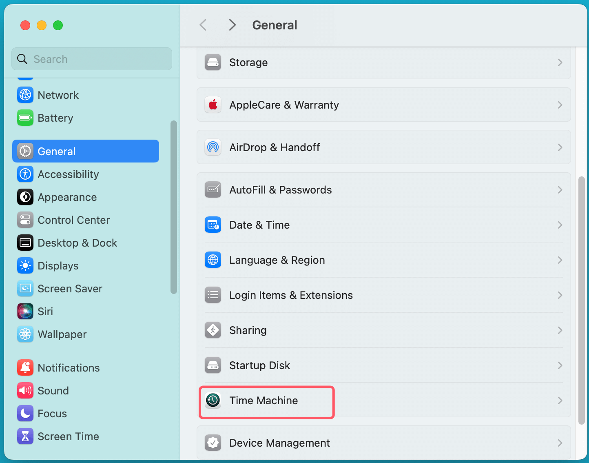
Task: Select the Sound icon in sidebar
Action: (25, 390)
